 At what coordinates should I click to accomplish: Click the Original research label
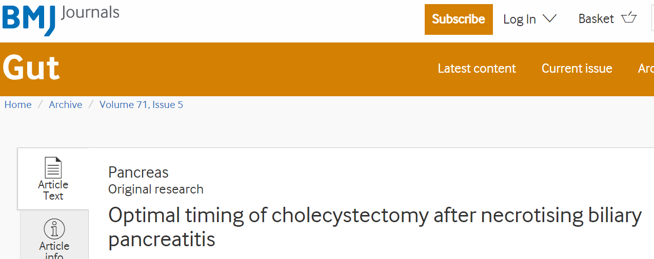point(156,189)
